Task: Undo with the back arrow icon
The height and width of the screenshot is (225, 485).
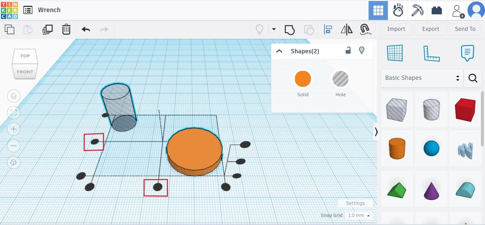Action: coord(86,29)
